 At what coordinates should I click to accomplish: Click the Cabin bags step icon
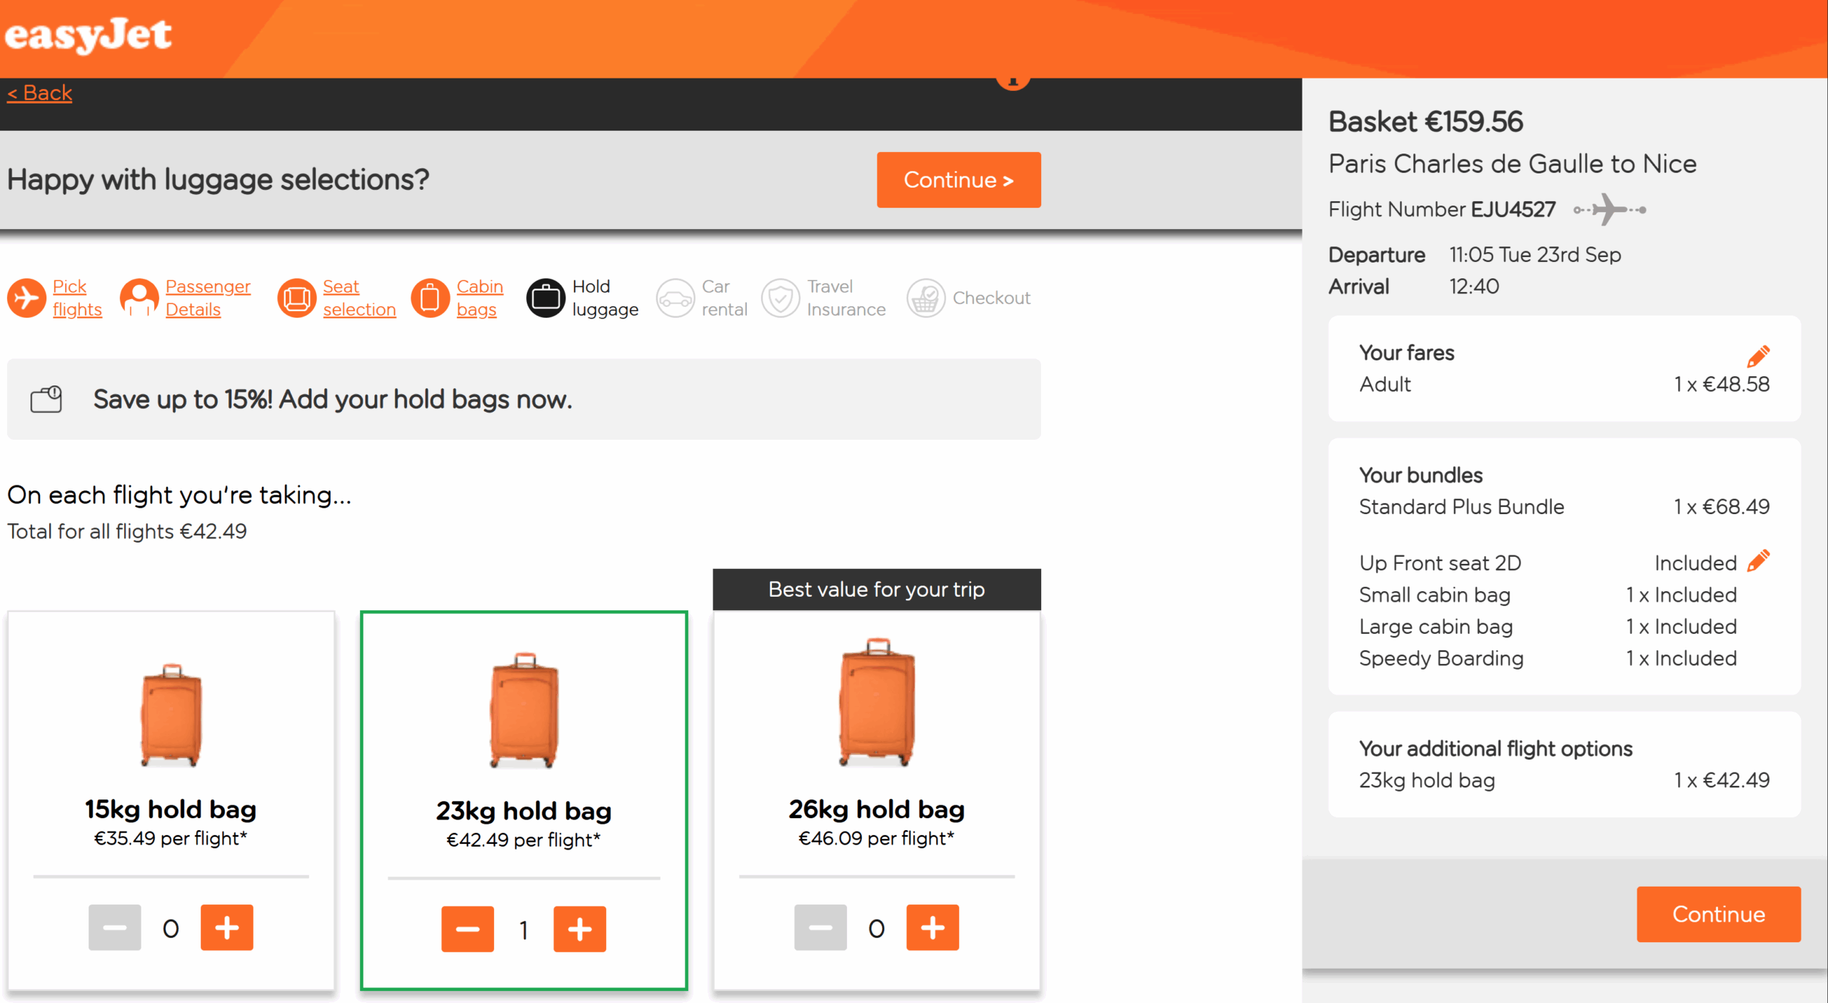click(430, 298)
